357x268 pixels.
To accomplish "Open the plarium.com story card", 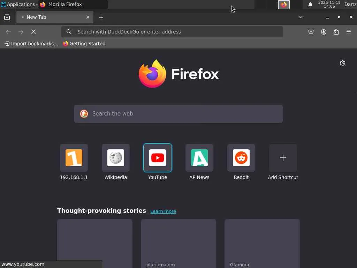I will point(178,244).
